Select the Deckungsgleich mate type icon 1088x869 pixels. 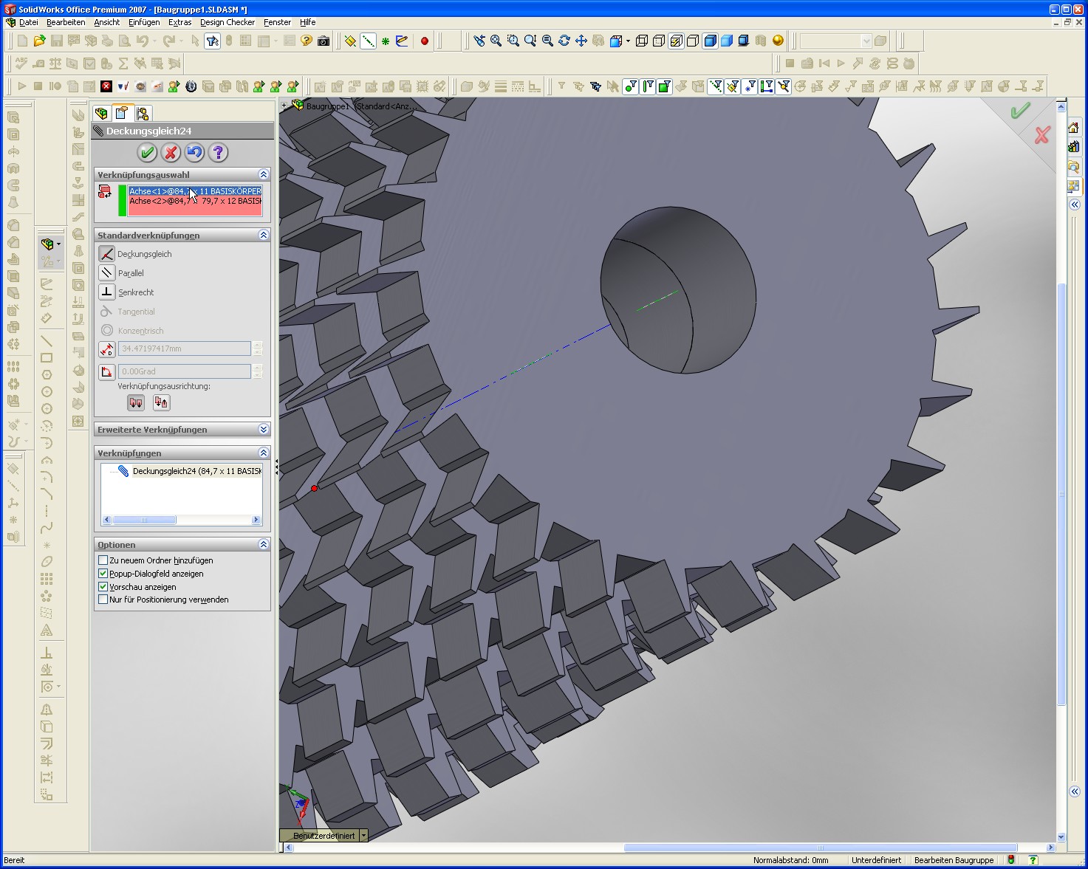coord(107,254)
